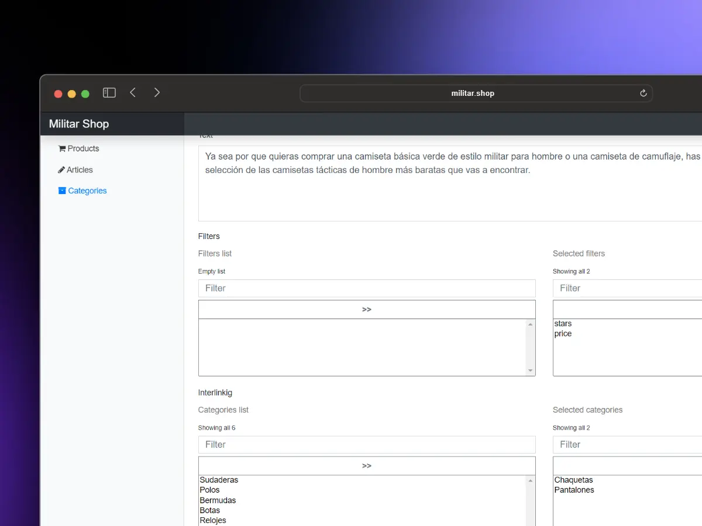Focus the Filters list filter input

coord(367,288)
